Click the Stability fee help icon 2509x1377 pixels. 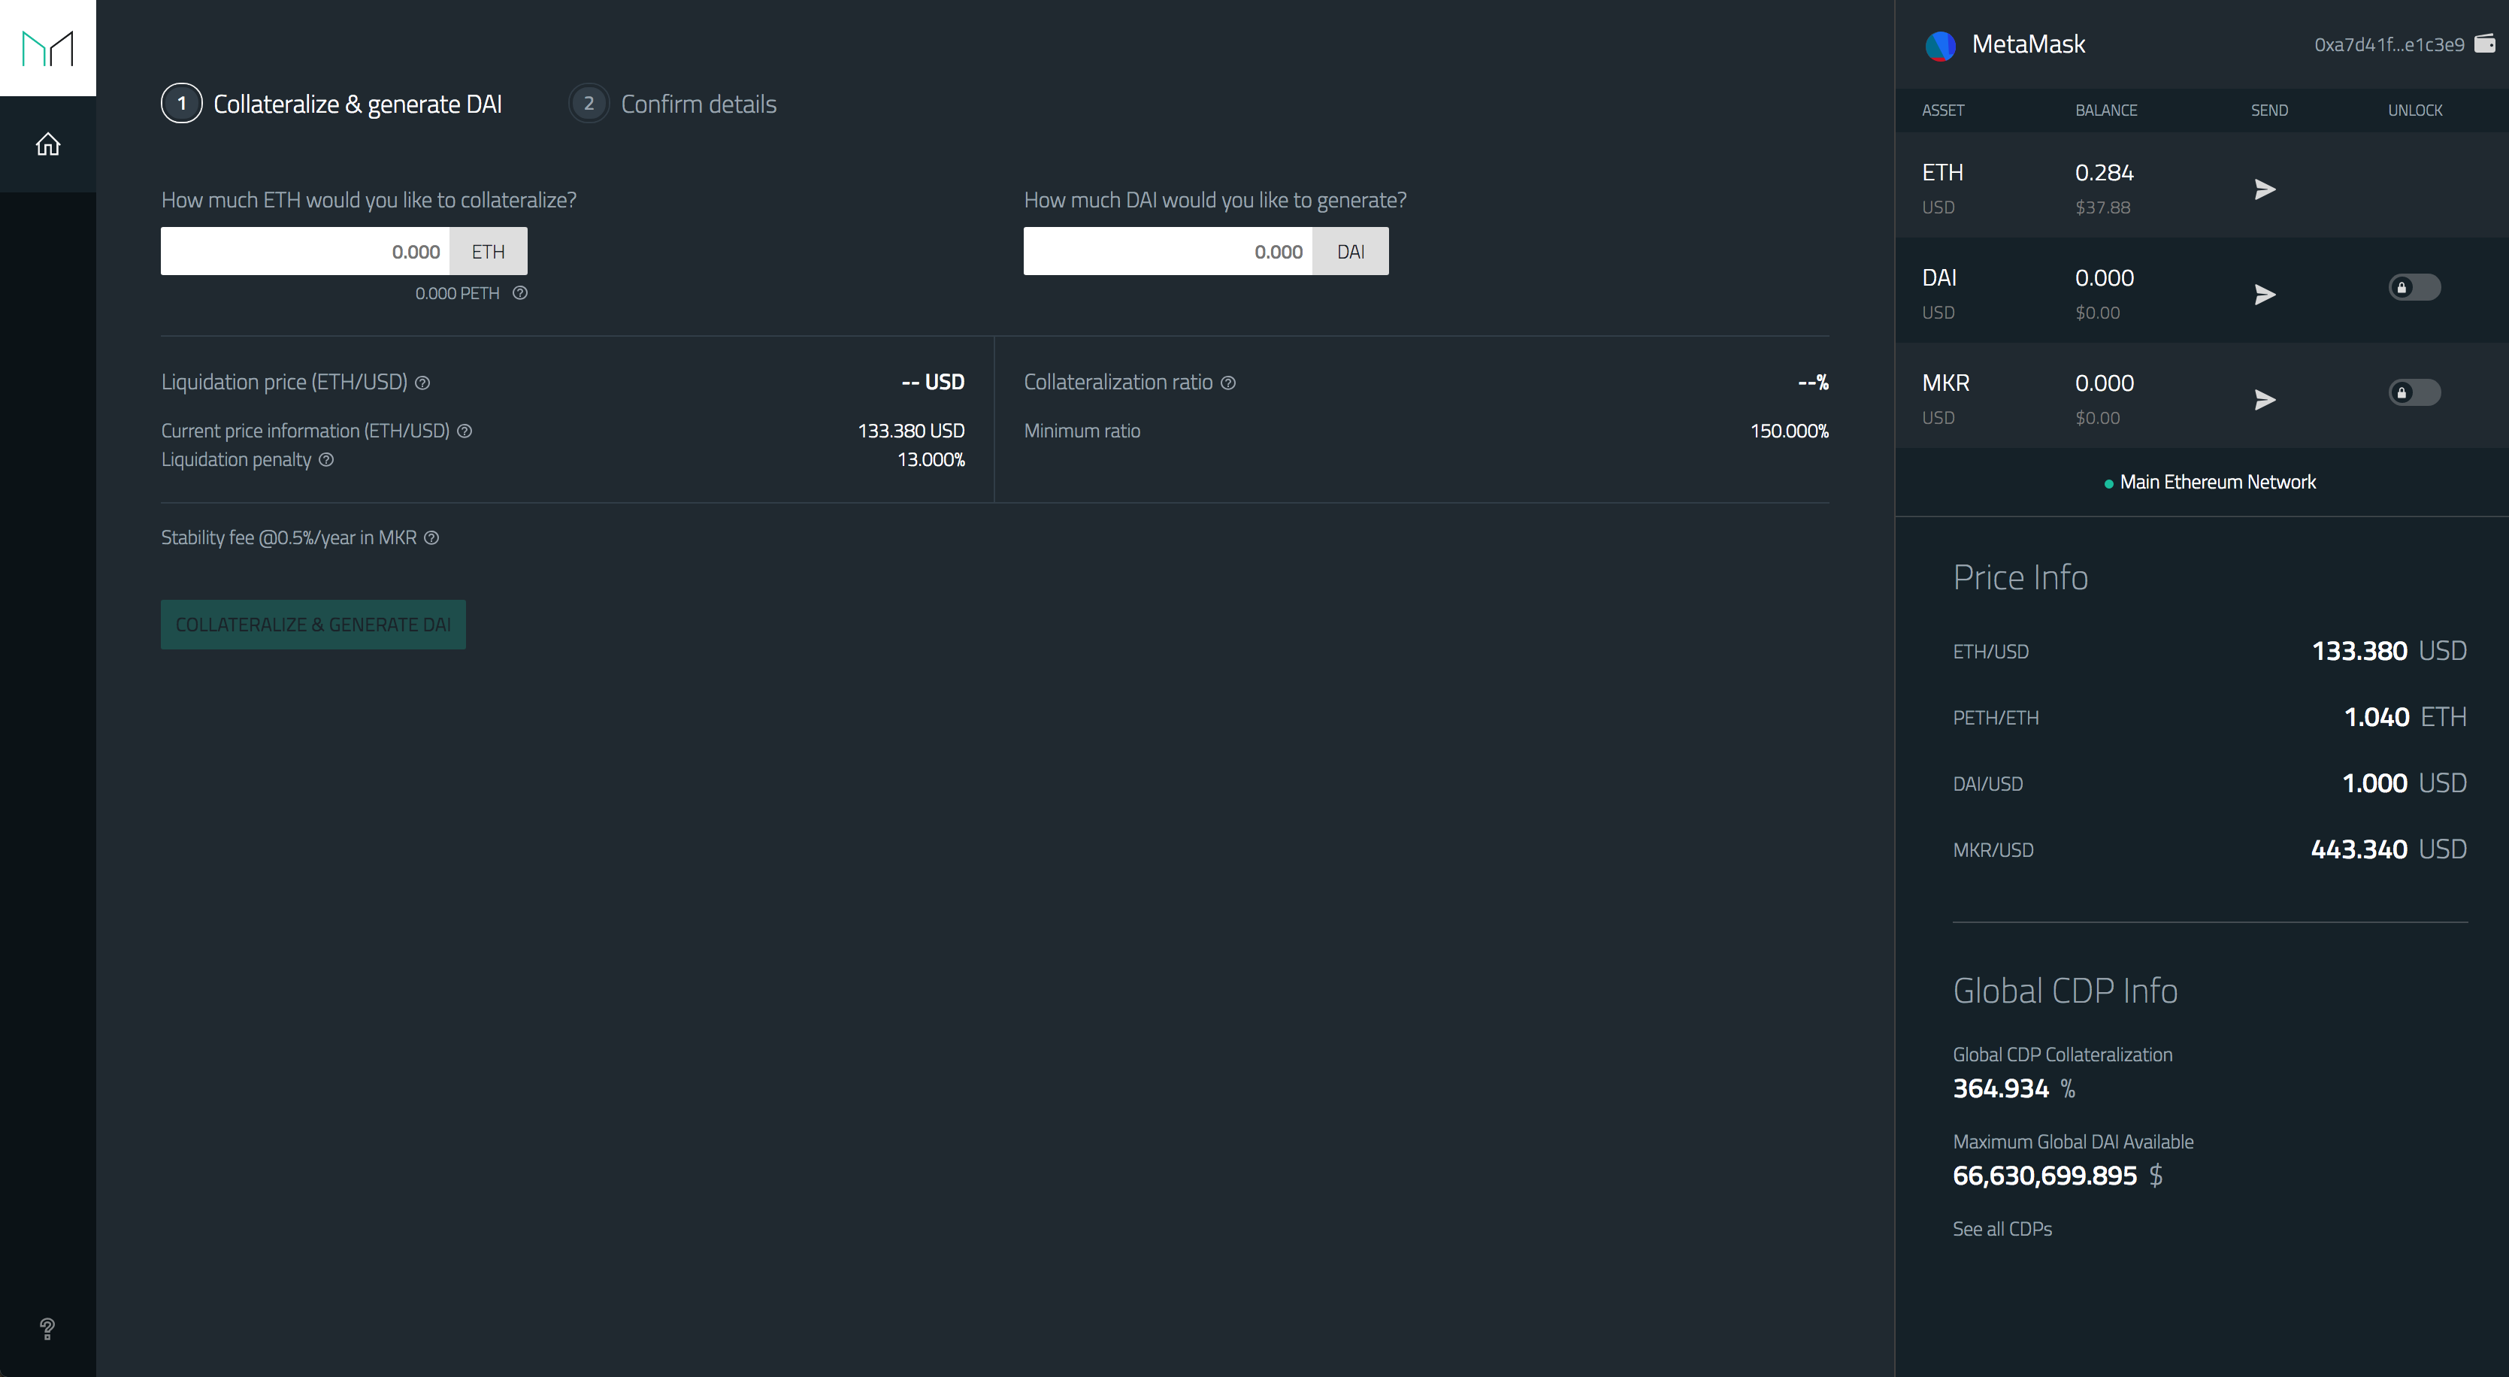point(431,537)
